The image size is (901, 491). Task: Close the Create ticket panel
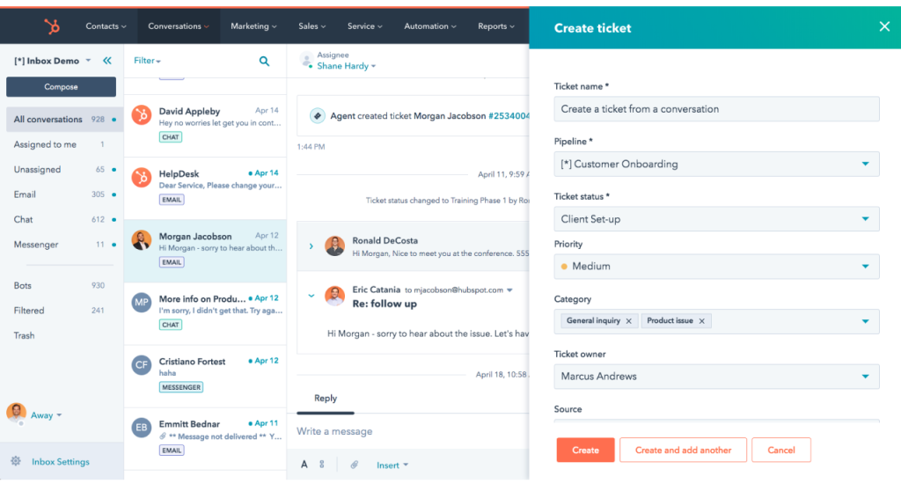pos(884,26)
